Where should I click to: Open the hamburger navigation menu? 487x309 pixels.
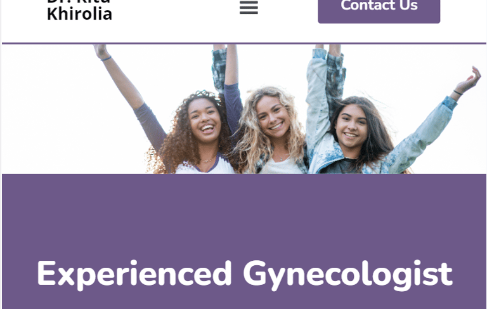point(249,8)
